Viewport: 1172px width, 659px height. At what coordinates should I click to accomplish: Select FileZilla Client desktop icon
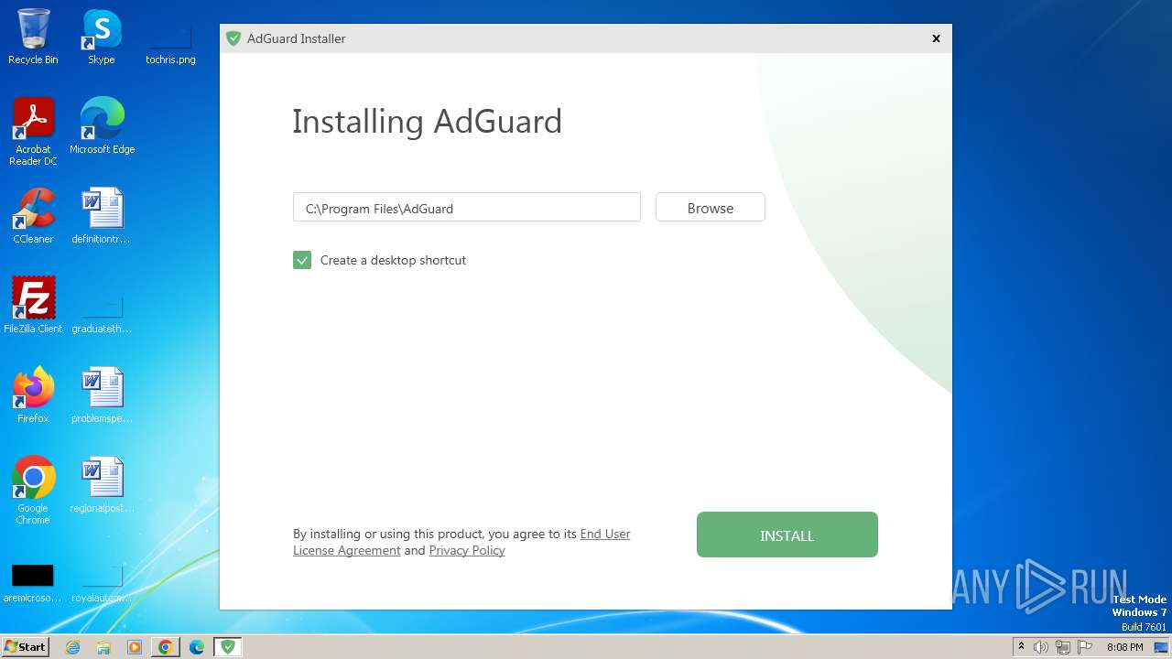pos(33,306)
